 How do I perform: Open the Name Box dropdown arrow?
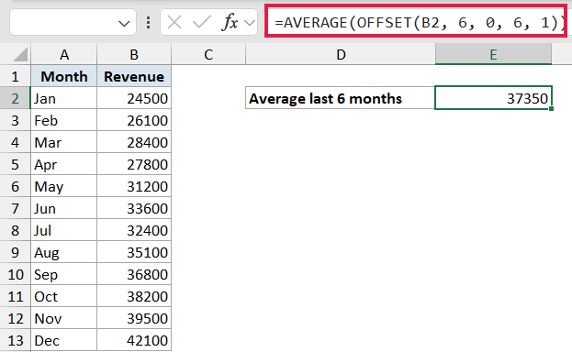(124, 24)
